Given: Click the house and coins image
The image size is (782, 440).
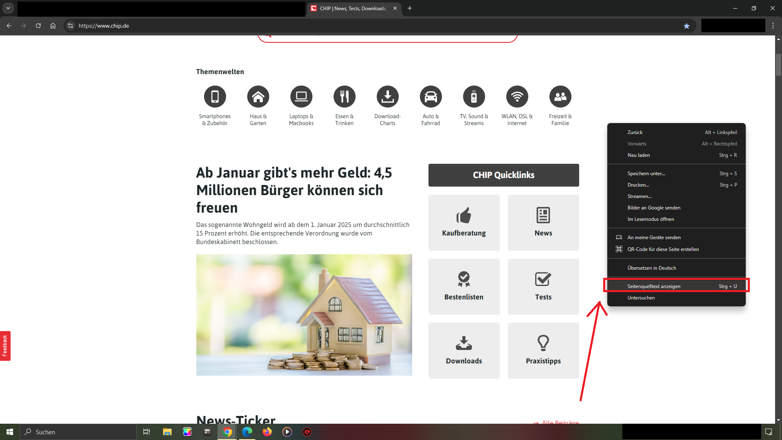Looking at the screenshot, I should (304, 315).
